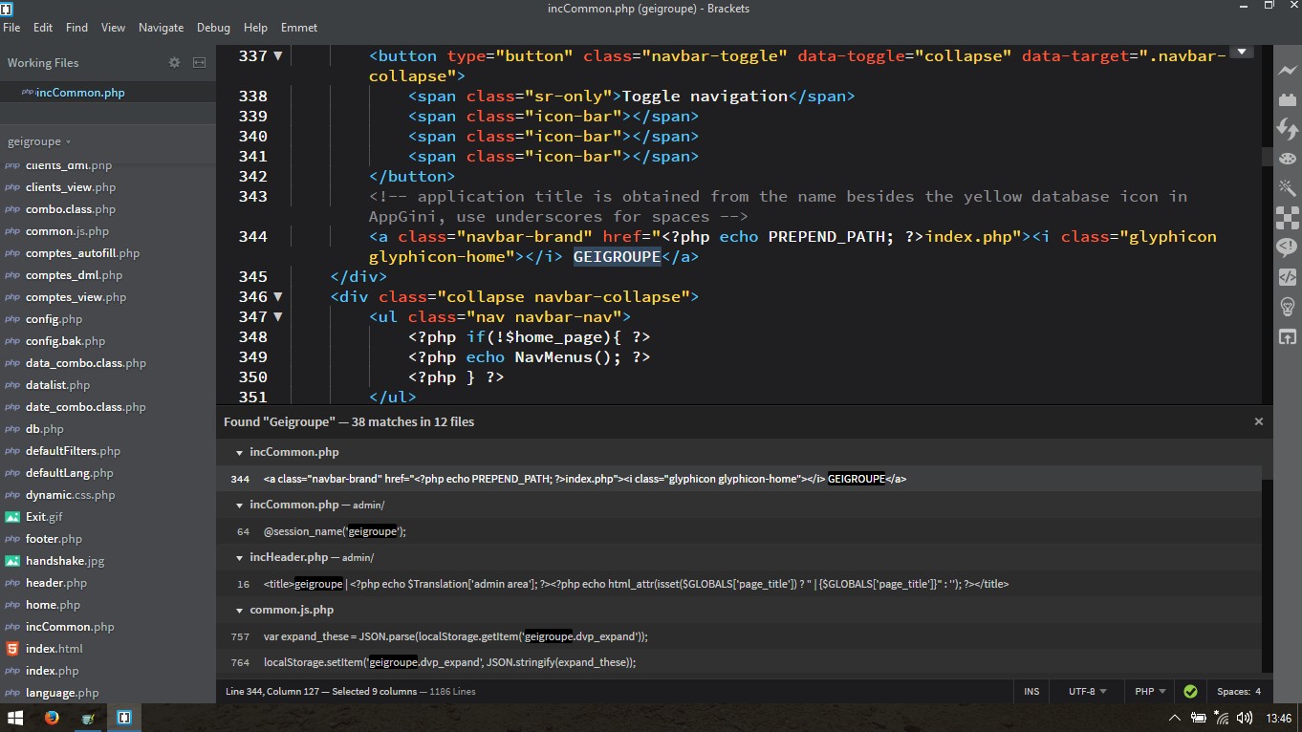Click the lightbulb icon in right toolbar

[1287, 307]
